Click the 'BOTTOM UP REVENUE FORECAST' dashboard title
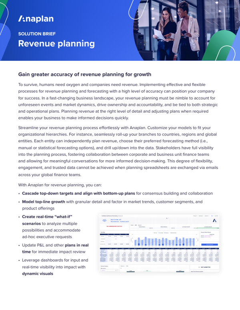240x310 pixels. coord(120,221)
